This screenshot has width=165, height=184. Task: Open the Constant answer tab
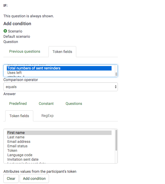tap(46, 104)
